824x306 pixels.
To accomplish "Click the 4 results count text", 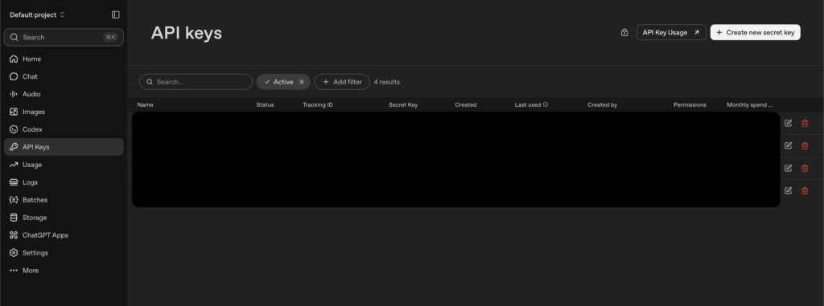I will [387, 82].
